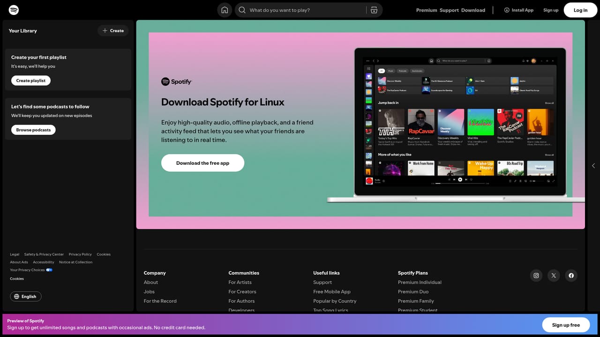The image size is (600, 337).
Task: Click the Log in button
Action: [580, 10]
